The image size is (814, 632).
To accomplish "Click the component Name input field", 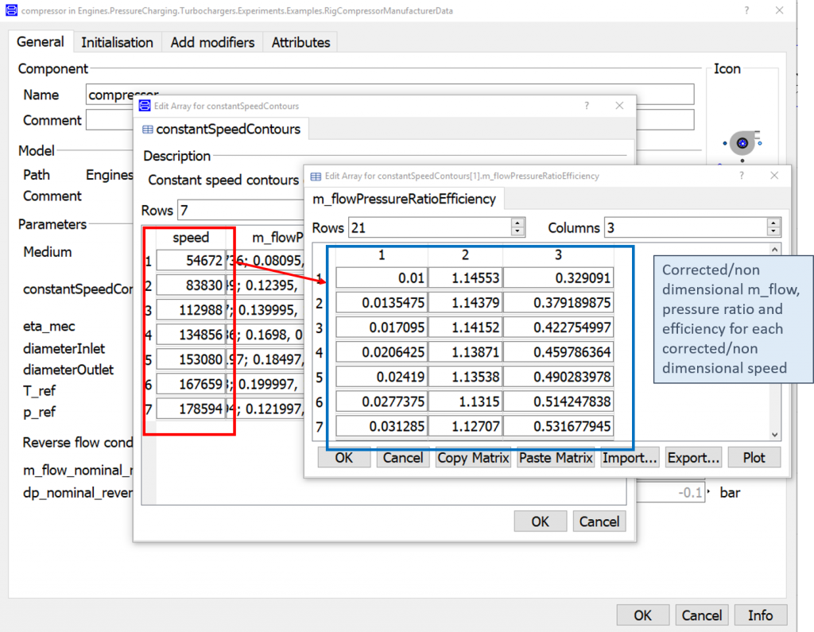I will point(390,95).
